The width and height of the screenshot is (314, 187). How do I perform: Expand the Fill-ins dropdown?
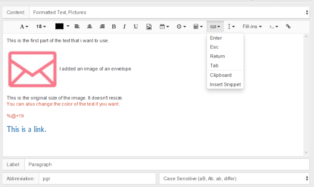point(252,26)
